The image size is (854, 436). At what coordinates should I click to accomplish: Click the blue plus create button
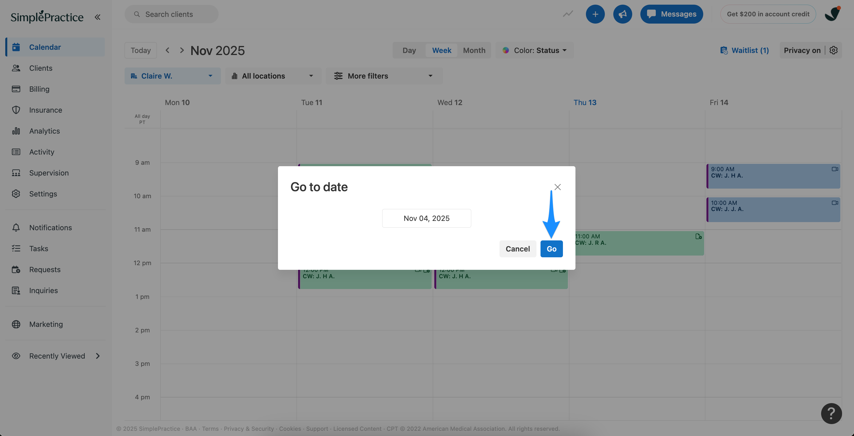(595, 14)
